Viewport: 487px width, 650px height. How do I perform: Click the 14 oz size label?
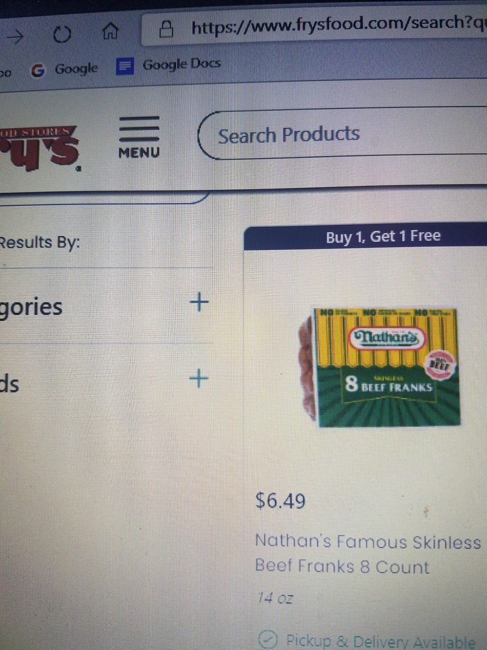tap(275, 597)
